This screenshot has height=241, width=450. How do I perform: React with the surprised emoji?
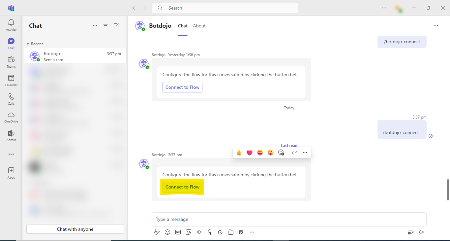pos(271,153)
